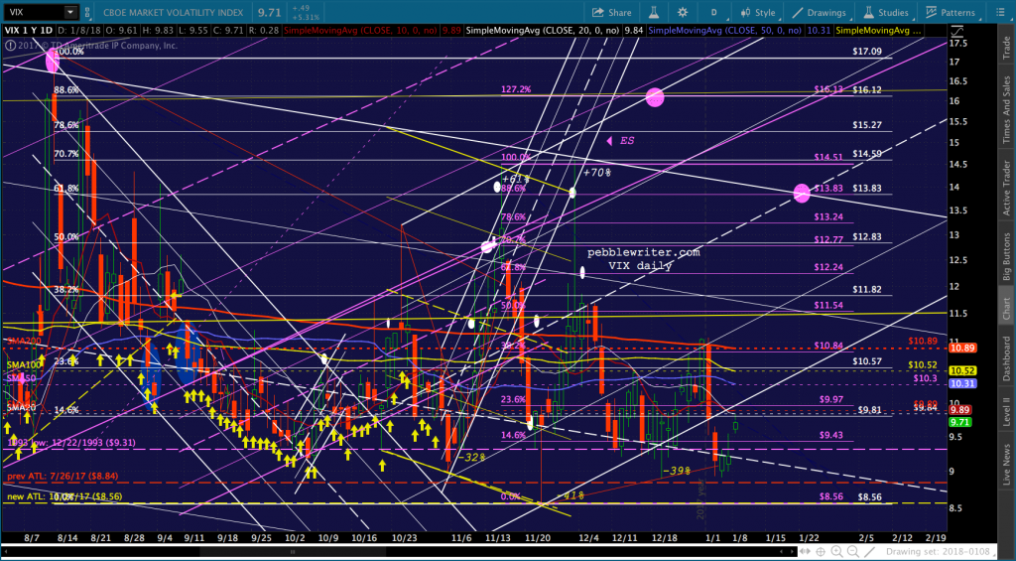Click scroll left arrow on time scrollbar
1016x561 pixels.
click(x=5, y=552)
